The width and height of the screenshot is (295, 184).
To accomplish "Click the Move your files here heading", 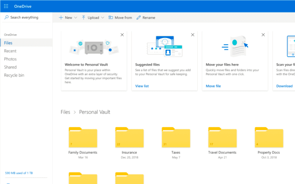I will (x=222, y=65).
